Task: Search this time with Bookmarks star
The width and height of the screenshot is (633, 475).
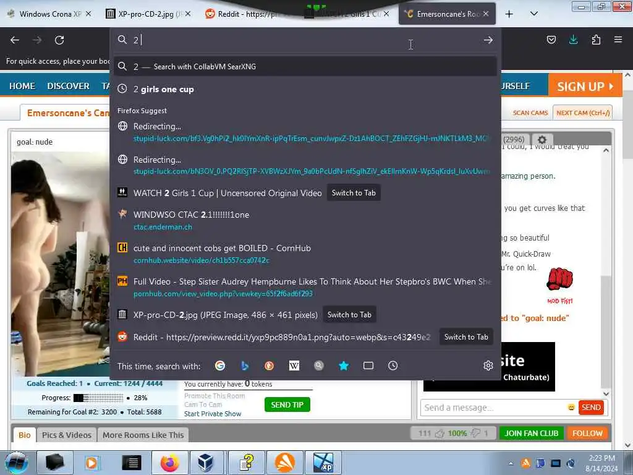Action: tap(344, 366)
